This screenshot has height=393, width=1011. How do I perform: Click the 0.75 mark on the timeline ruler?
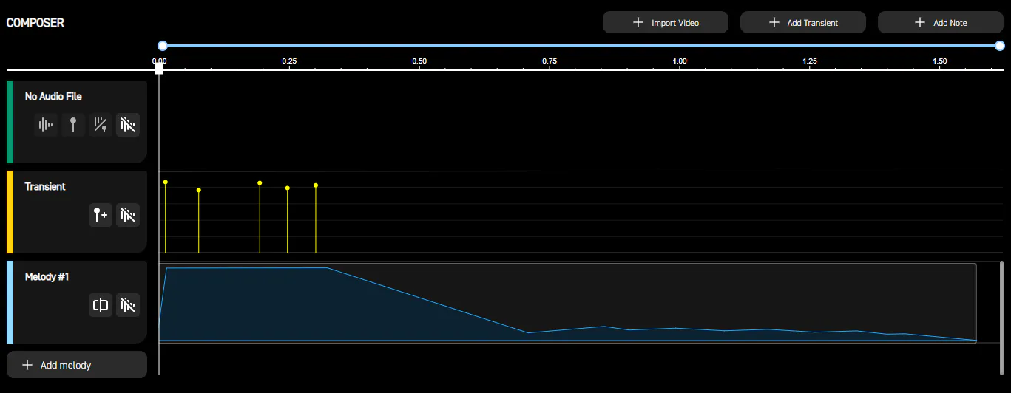pyautogui.click(x=550, y=61)
